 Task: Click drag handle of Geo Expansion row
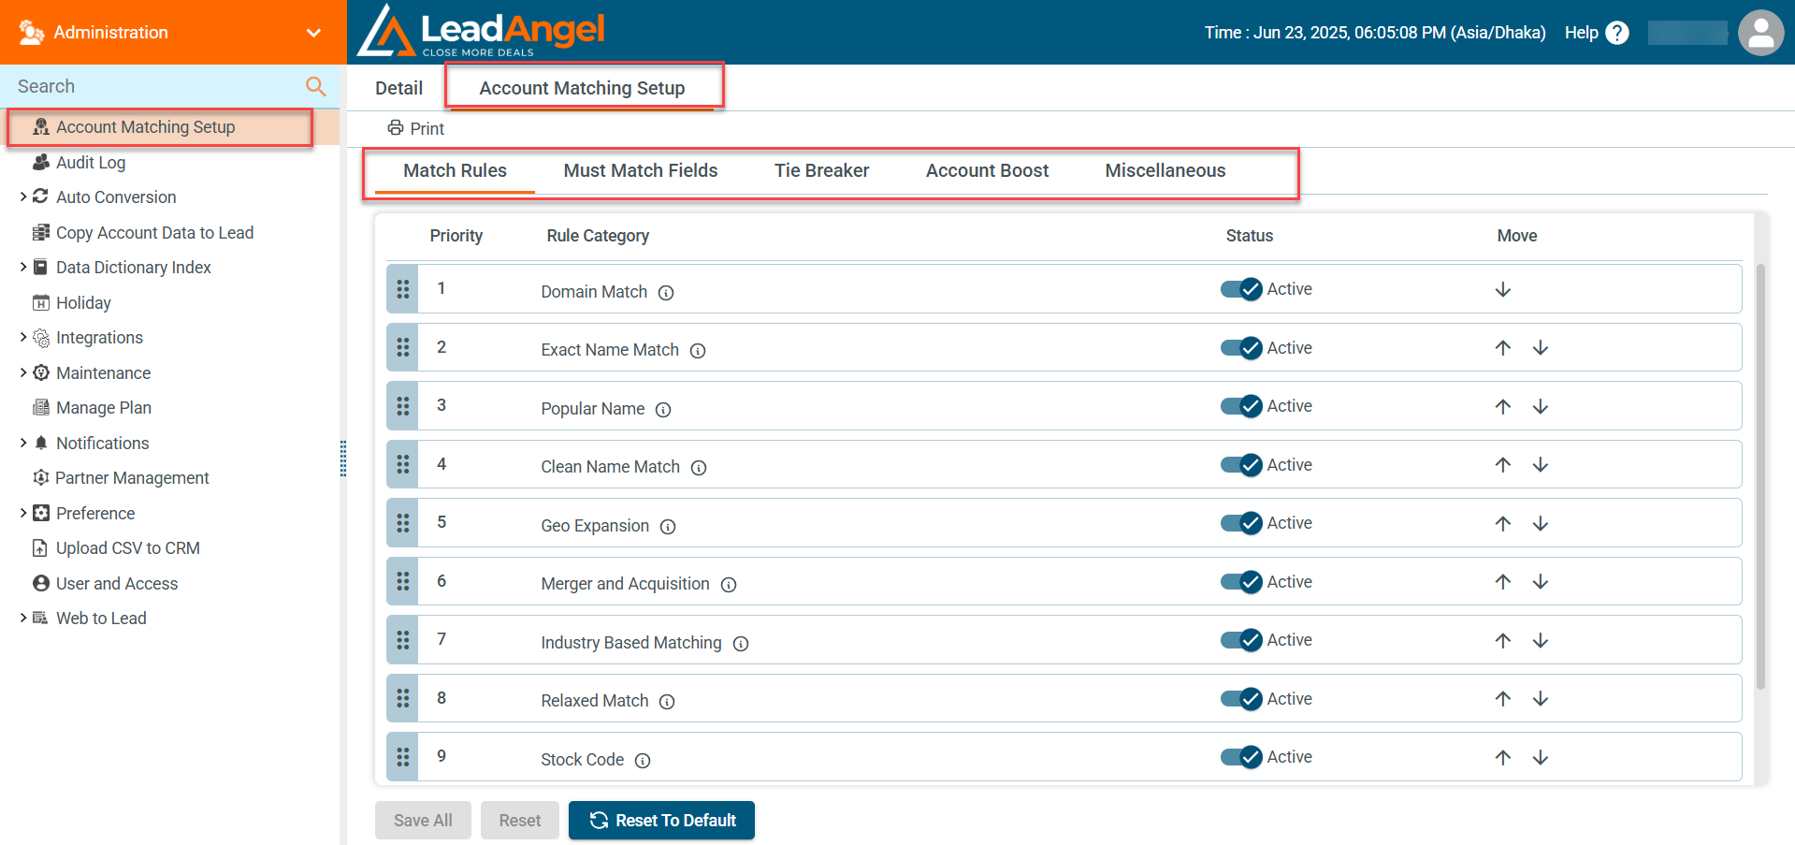[402, 523]
